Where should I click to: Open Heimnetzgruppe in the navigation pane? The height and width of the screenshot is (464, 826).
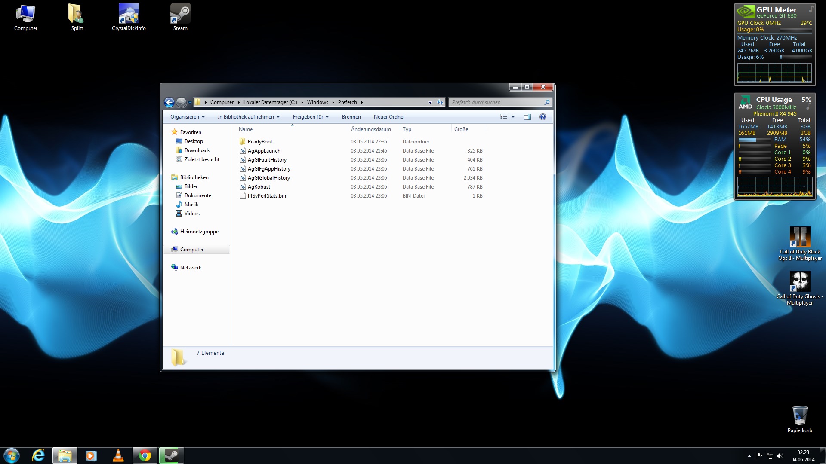[199, 232]
